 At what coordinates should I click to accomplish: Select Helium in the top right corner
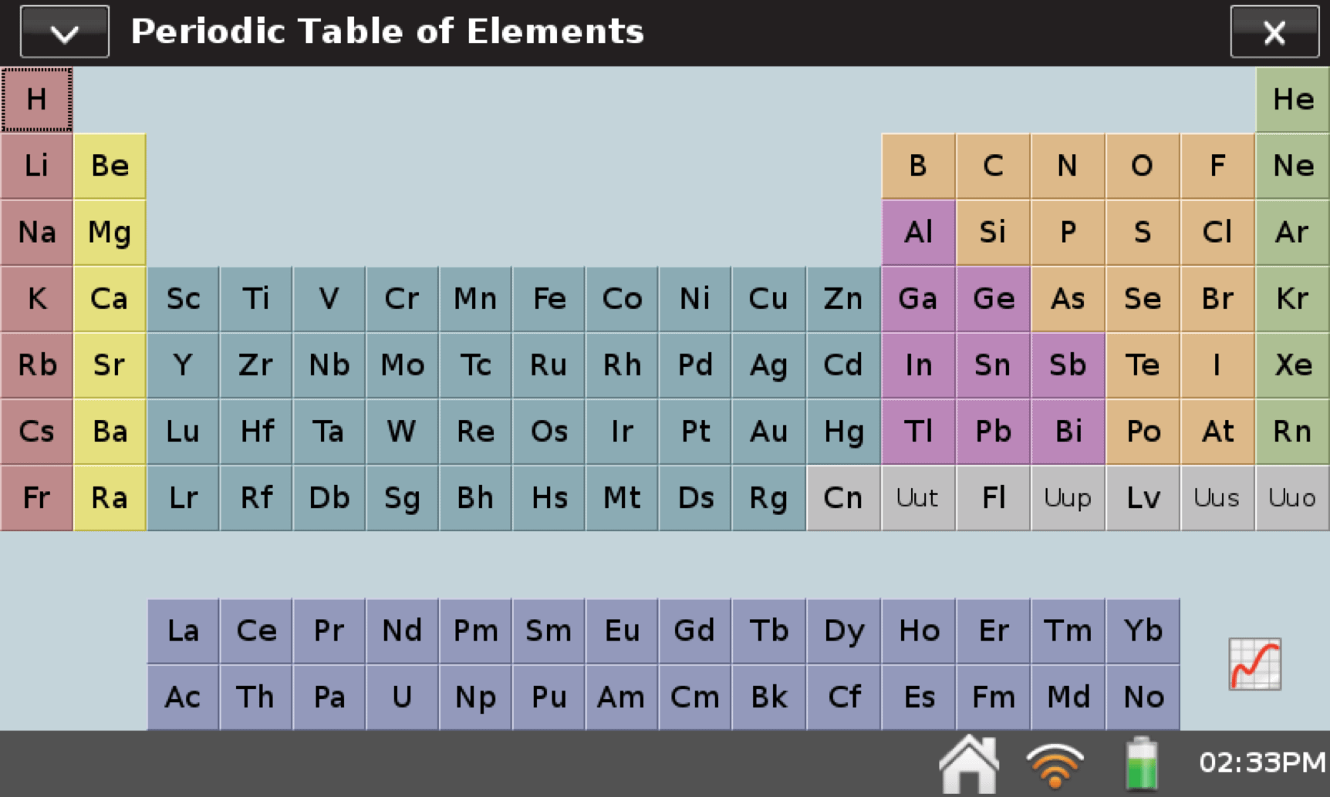1293,99
